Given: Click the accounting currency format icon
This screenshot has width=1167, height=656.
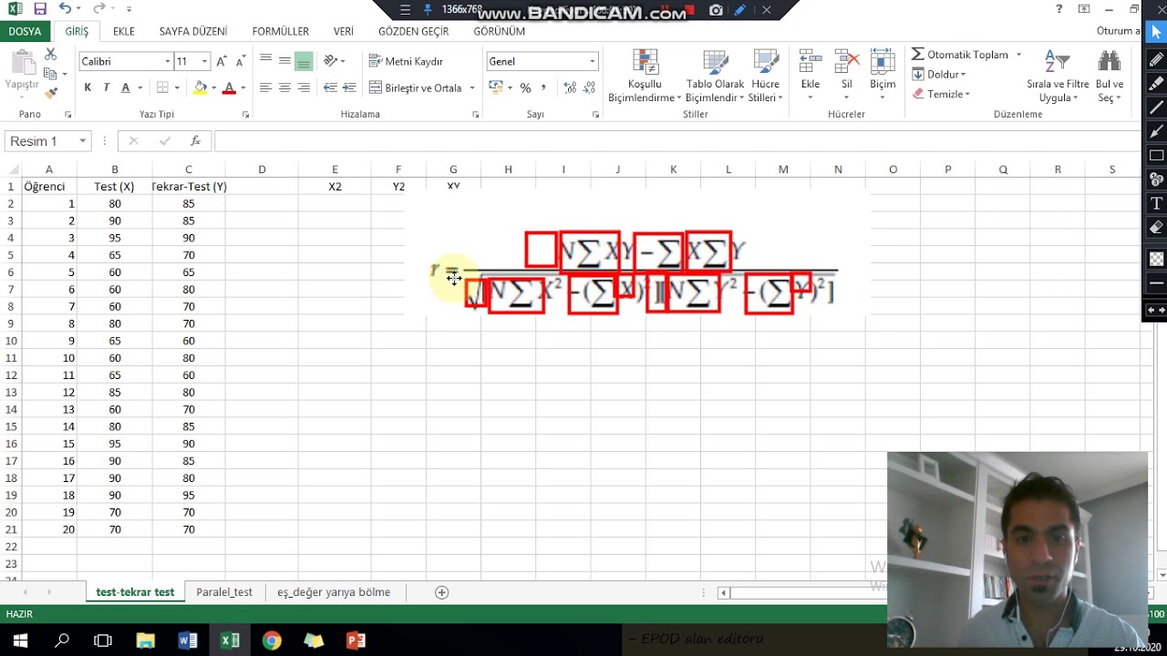Looking at the screenshot, I should pos(496,87).
